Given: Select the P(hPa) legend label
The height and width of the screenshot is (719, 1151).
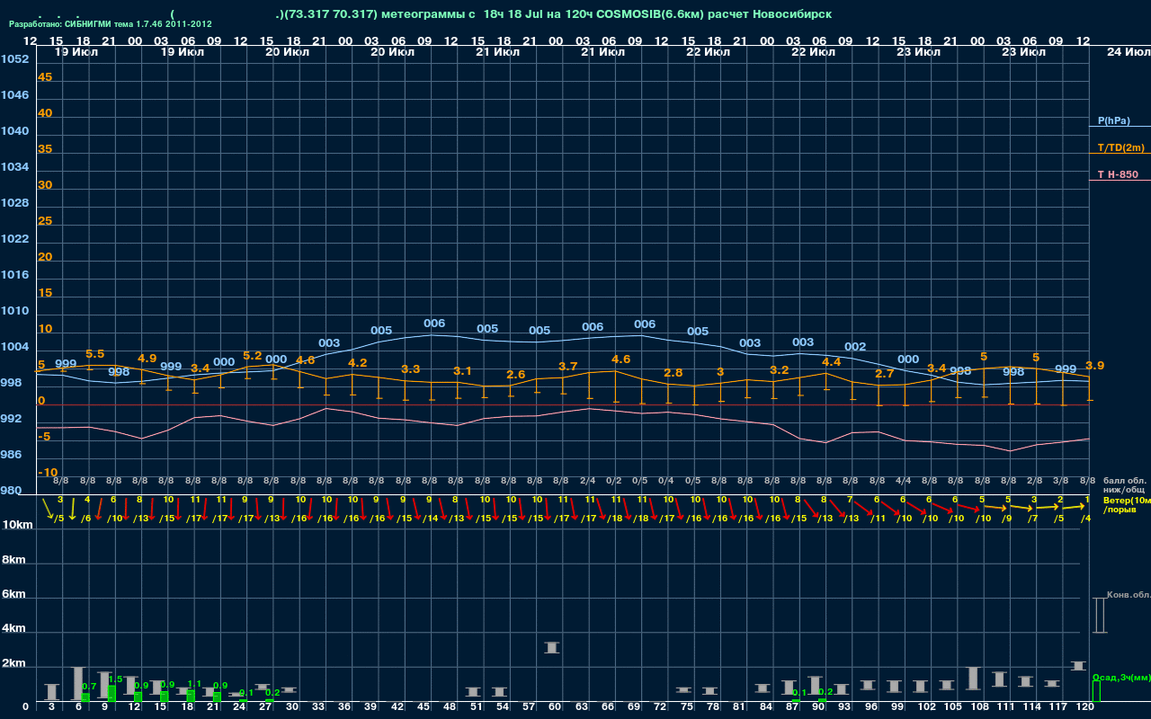Looking at the screenshot, I should pos(1113,120).
